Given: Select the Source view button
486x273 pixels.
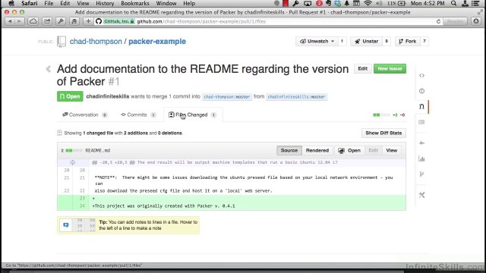Looking at the screenshot, I should (x=289, y=150).
